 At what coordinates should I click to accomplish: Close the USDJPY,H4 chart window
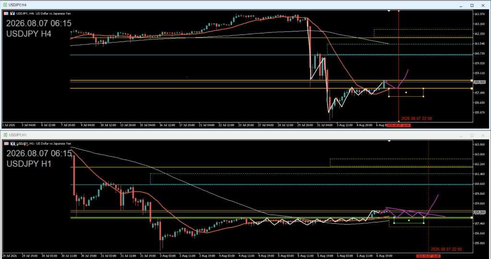click(x=483, y=5)
